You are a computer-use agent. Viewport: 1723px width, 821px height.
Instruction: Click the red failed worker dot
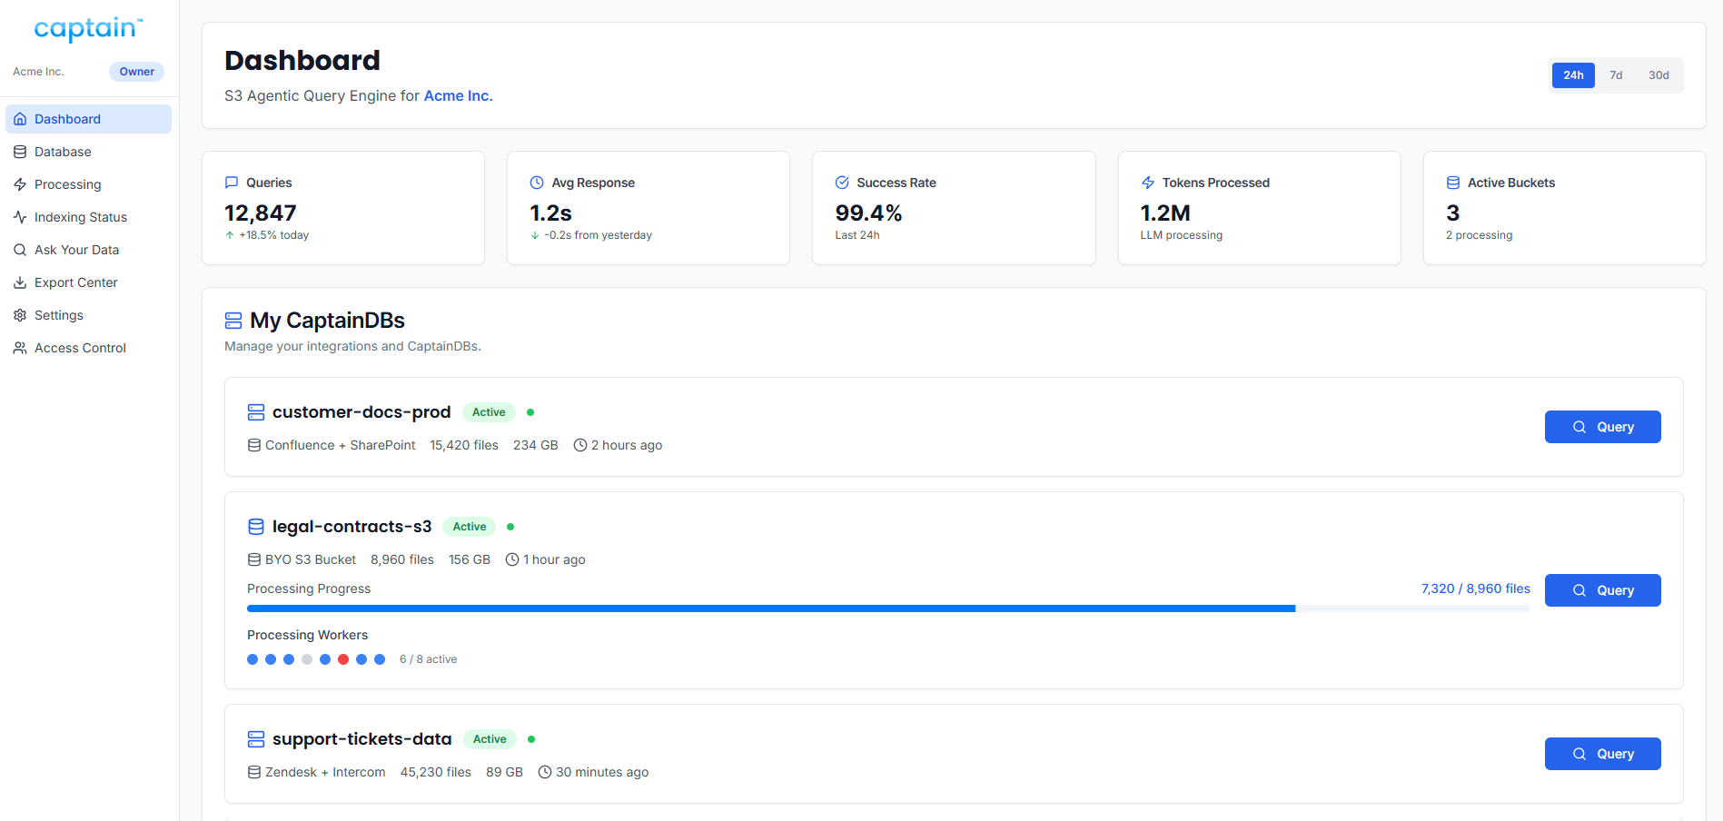coord(343,659)
